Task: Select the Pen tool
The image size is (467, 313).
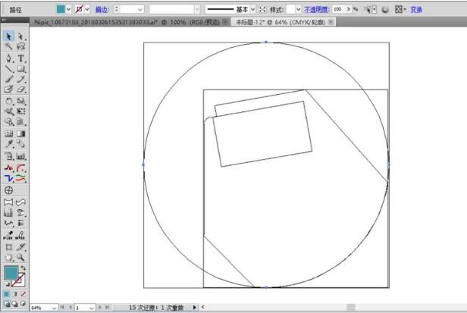Action: [8, 58]
